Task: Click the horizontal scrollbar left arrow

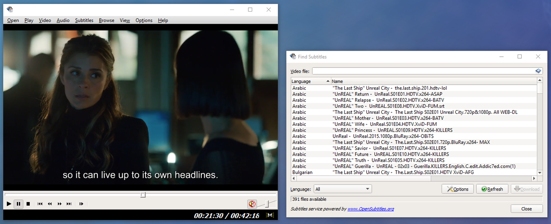Action: (294, 178)
